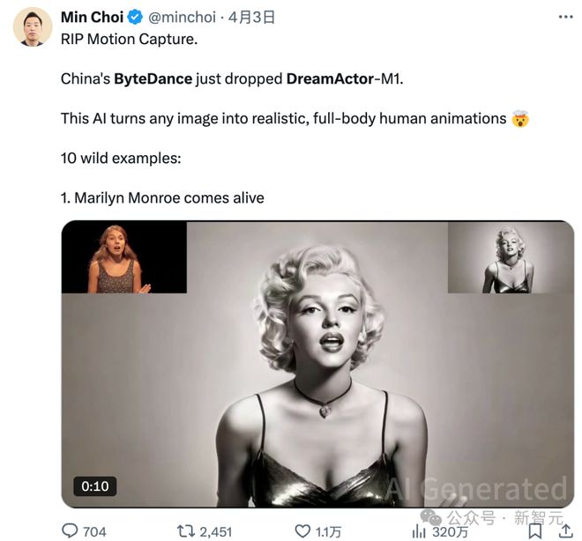Click the exploding head emoji
Screen dimensions: 582x541
[520, 118]
